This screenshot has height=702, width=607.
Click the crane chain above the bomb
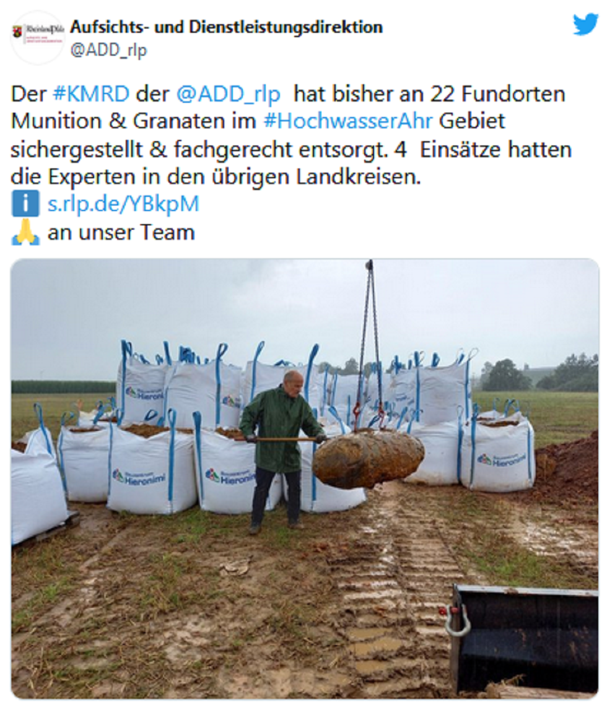point(370,340)
